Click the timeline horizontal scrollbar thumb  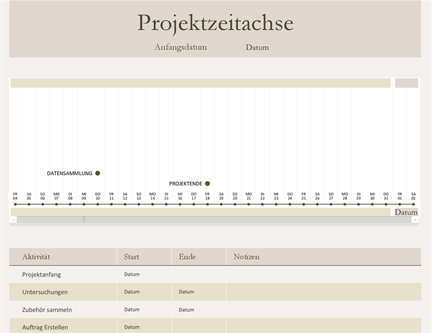(x=84, y=220)
